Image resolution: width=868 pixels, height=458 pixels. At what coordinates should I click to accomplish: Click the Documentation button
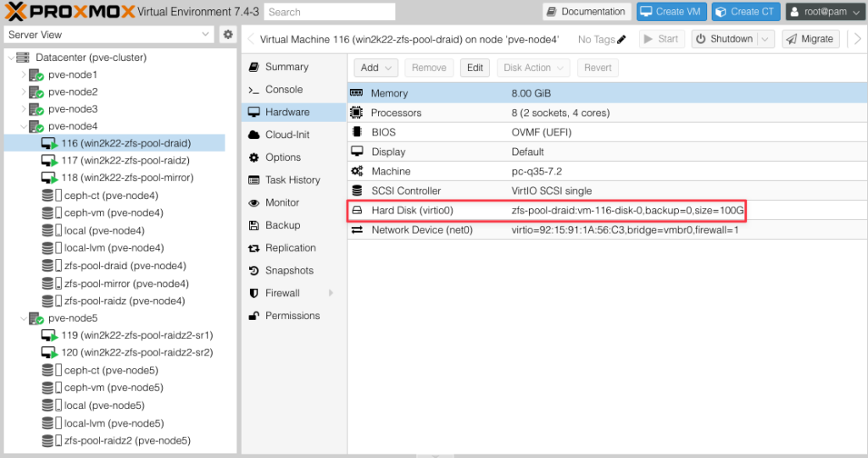587,12
